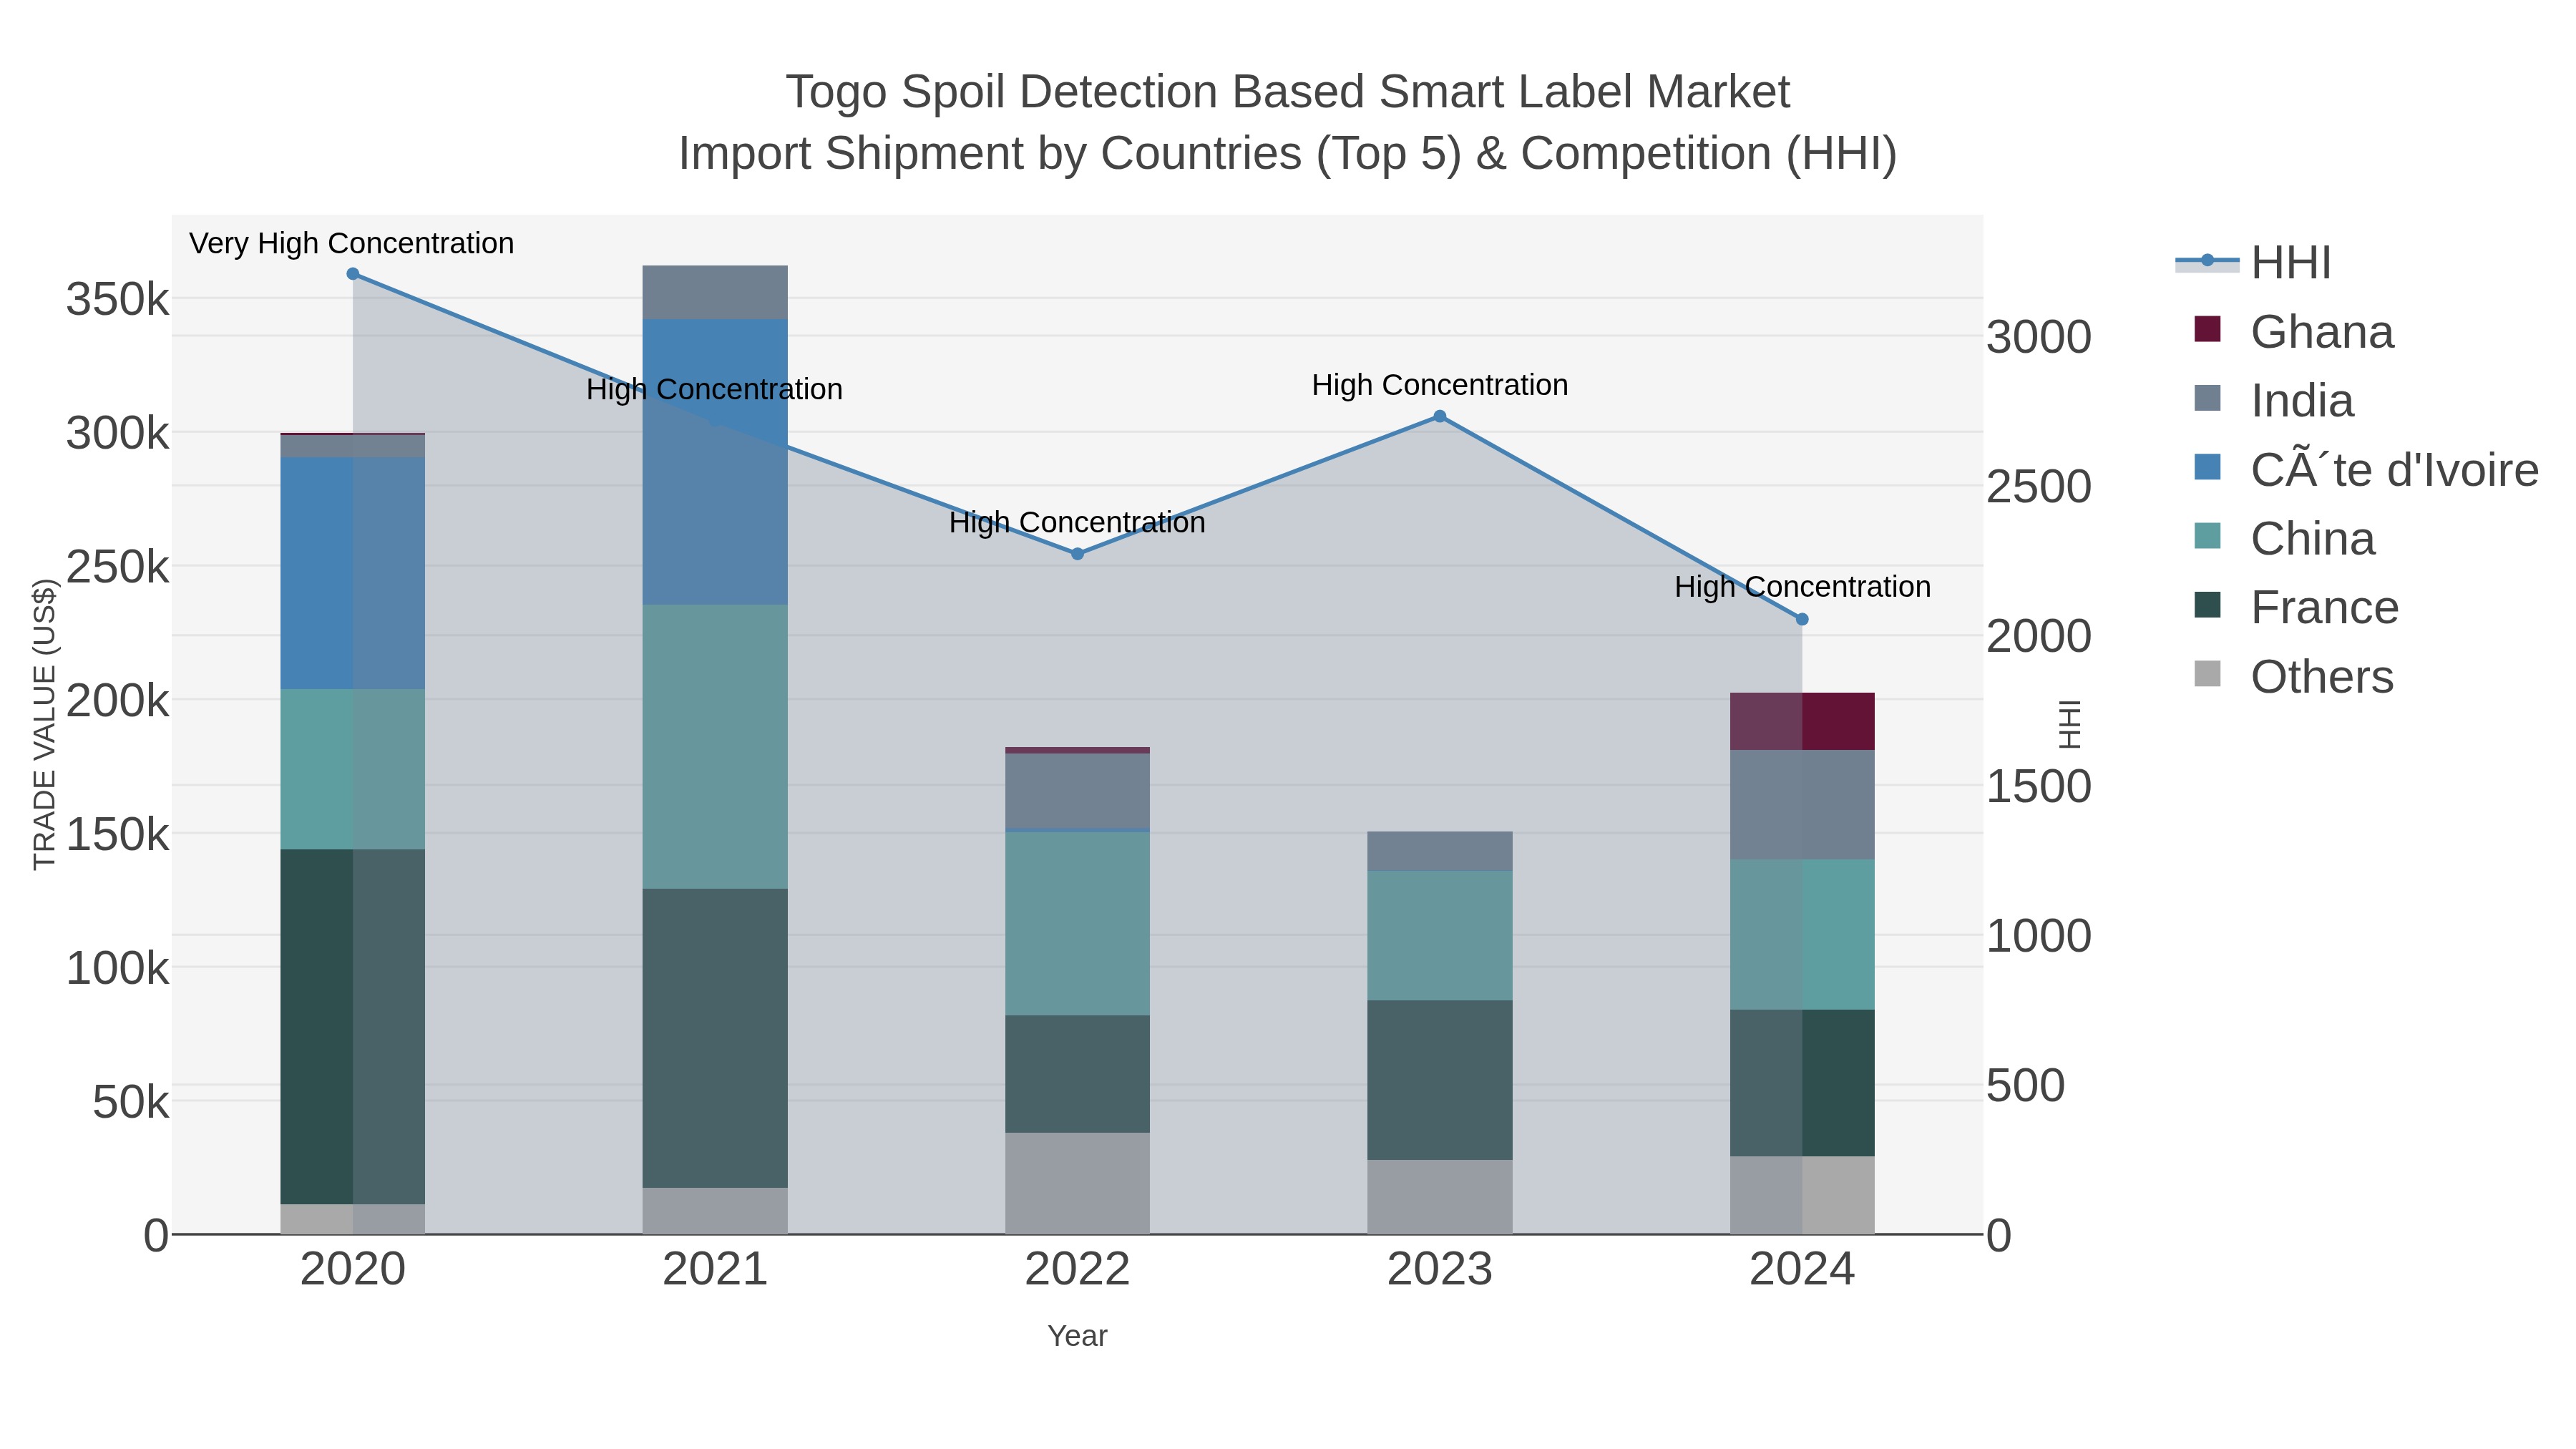Click the 'Very High Concentration' annotation
Screen dimensions: 2576x1449
coord(352,244)
